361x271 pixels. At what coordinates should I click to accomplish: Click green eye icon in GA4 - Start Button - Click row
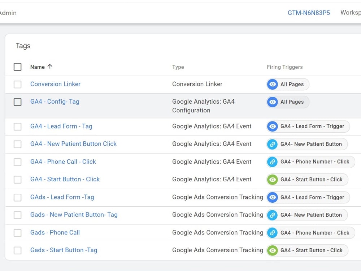tap(272, 180)
